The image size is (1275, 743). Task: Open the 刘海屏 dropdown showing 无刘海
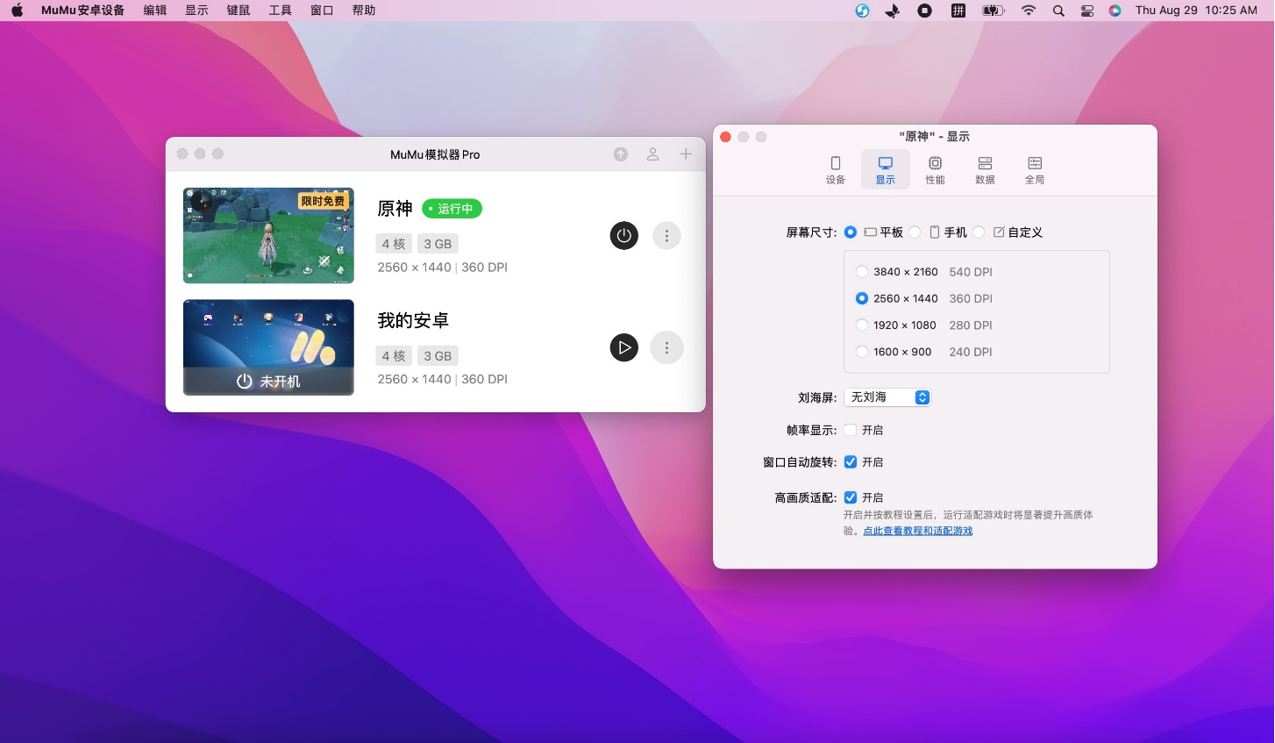click(887, 397)
